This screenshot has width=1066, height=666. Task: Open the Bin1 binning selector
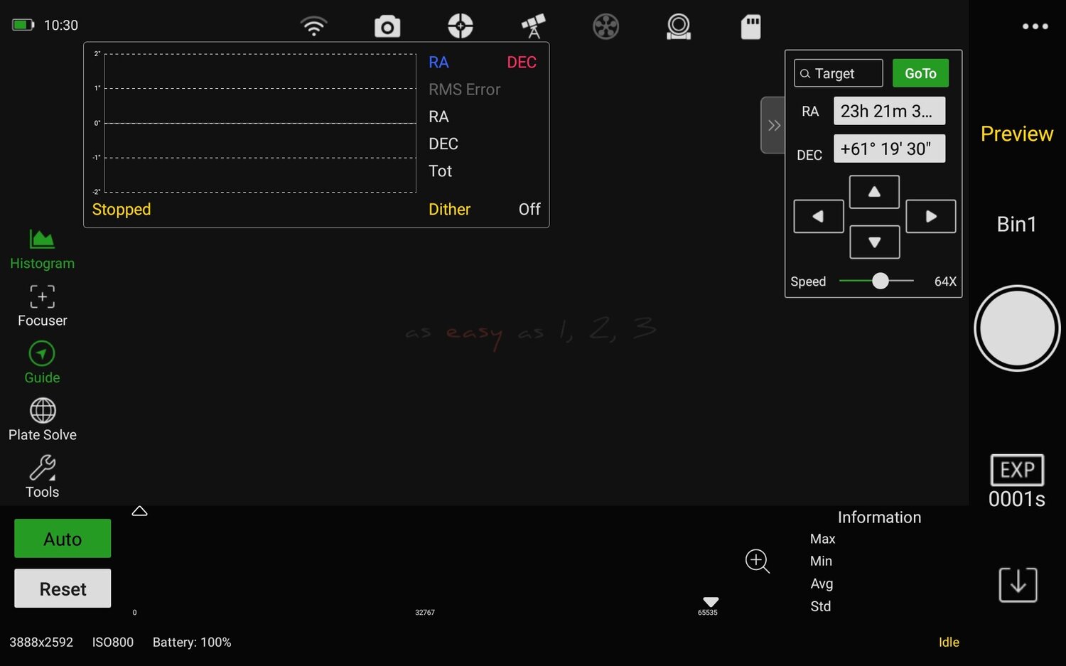click(x=1017, y=224)
